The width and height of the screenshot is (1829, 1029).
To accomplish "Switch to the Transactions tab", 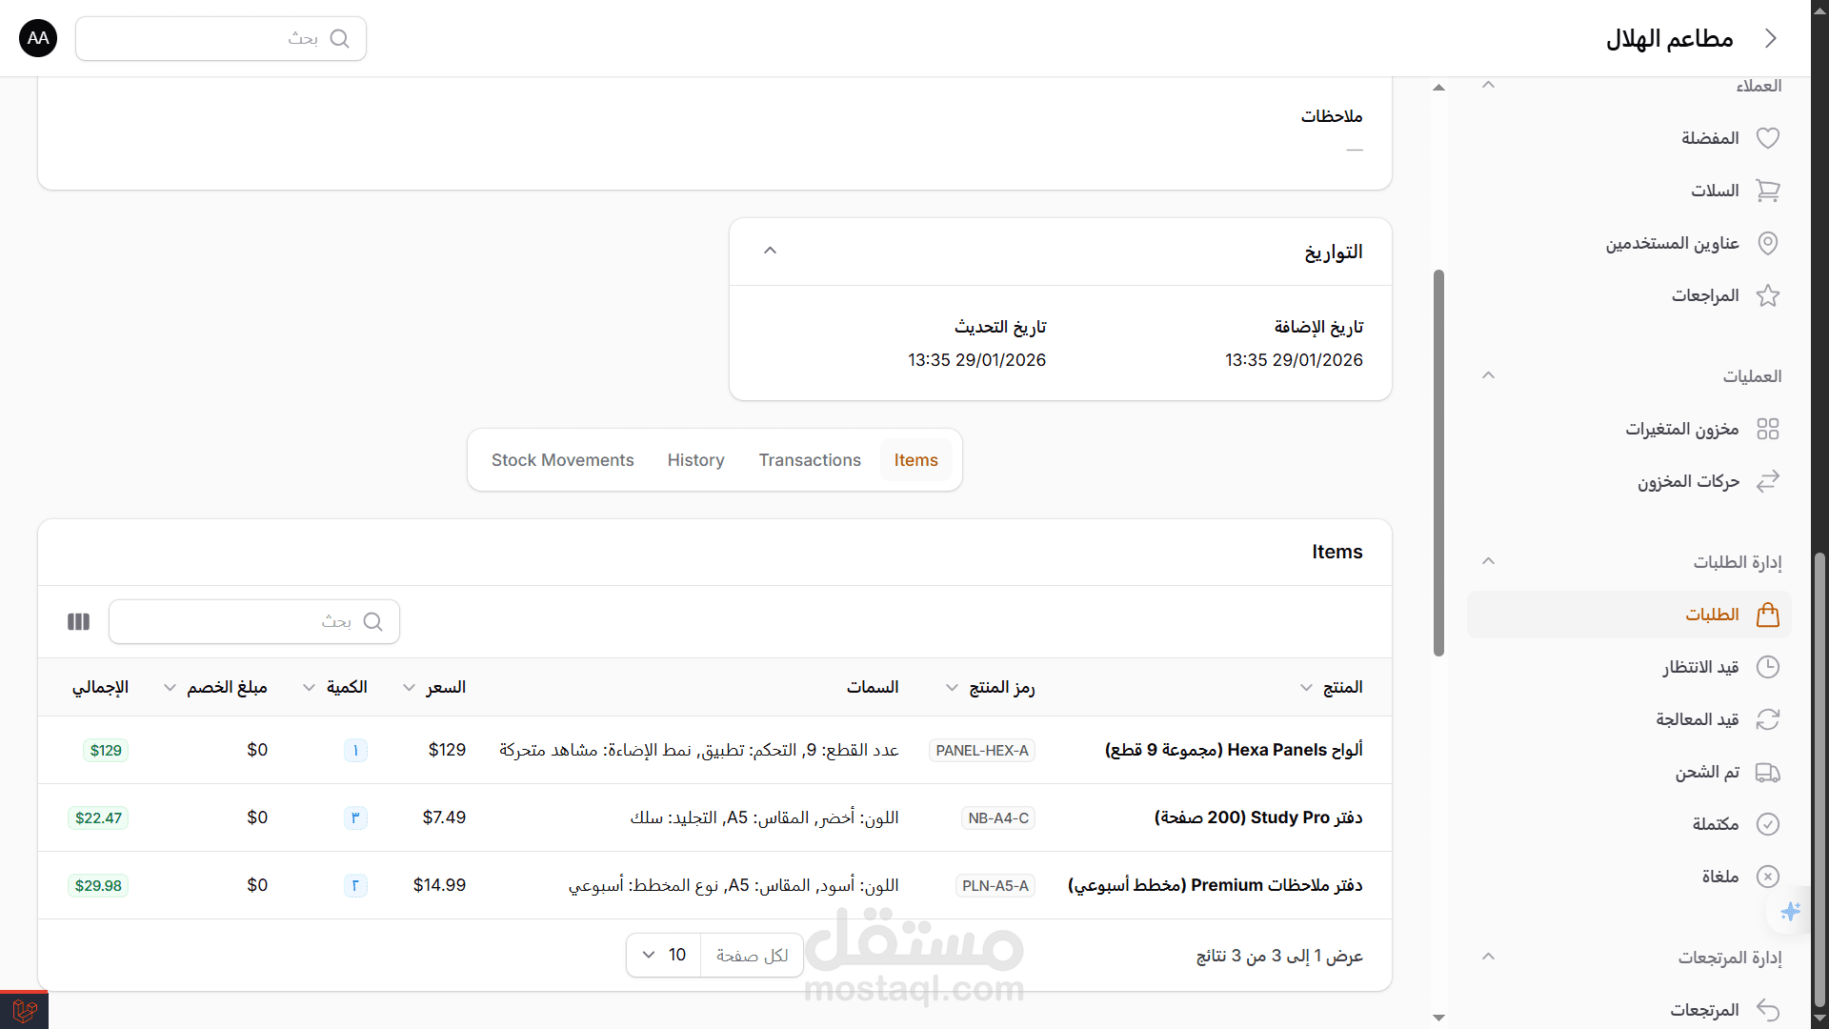I will (x=809, y=460).
